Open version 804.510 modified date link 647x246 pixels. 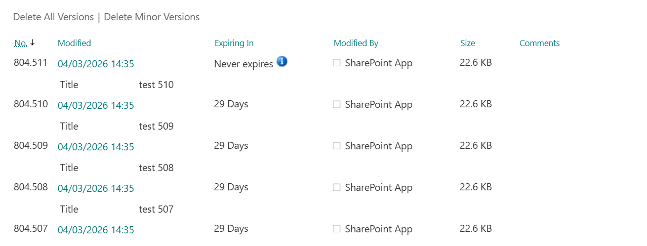point(96,106)
